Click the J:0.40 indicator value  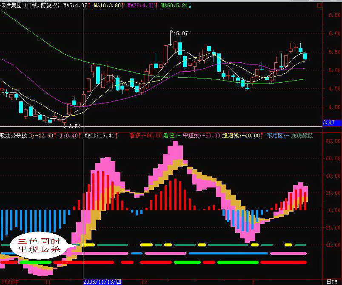coord(69,136)
